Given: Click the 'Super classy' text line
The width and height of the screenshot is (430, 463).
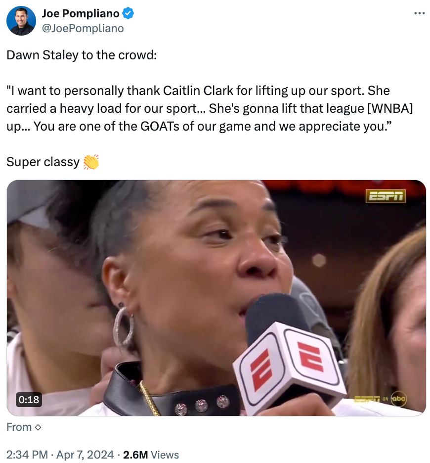Looking at the screenshot, I should point(43,162).
